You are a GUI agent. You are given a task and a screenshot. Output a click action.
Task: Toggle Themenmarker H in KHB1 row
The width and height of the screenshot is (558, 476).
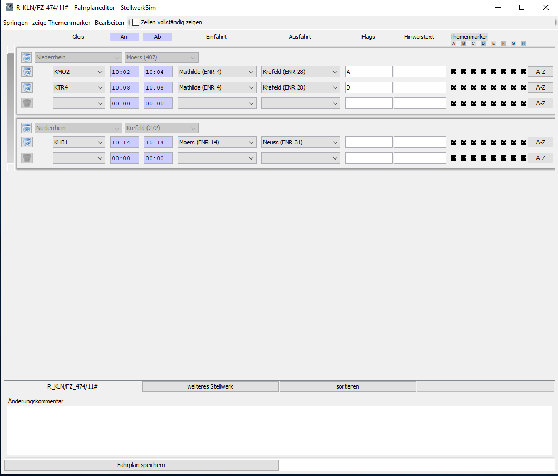[523, 142]
